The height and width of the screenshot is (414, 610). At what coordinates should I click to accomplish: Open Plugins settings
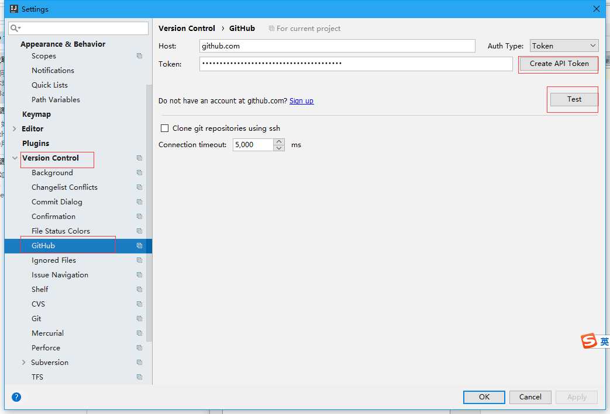tap(36, 143)
